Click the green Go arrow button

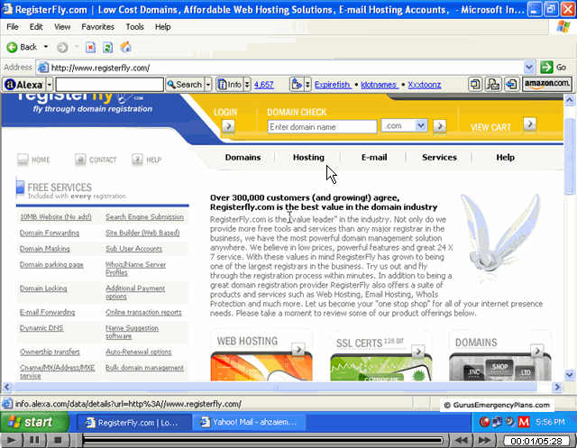[546, 68]
